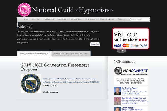167x111 pixels.
Task: Expand the Membership dropdown menu
Action: click(x=77, y=19)
